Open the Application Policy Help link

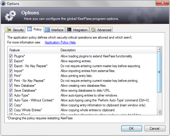(x=60, y=42)
